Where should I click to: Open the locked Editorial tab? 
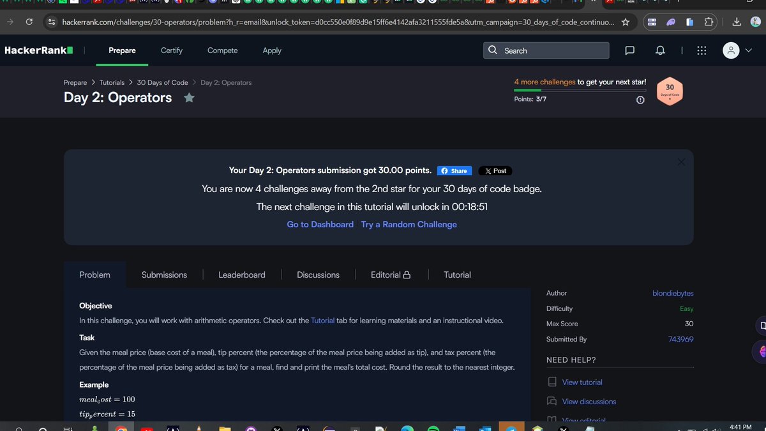pos(391,275)
